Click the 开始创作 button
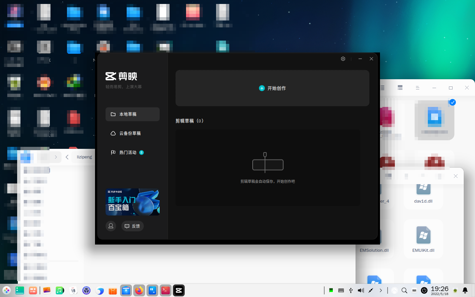This screenshot has height=297, width=475. tap(272, 88)
